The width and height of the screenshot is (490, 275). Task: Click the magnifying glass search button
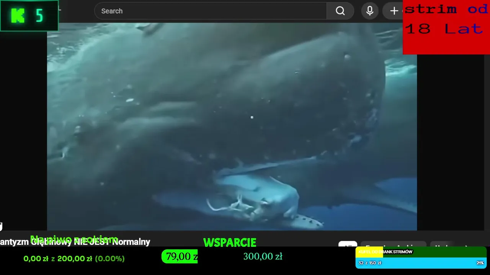(x=340, y=11)
